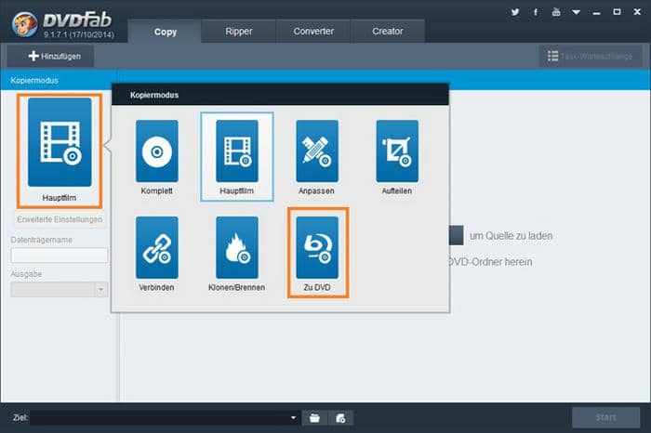Select the Komplett copy mode icon
This screenshot has width=651, height=433.
click(x=157, y=151)
